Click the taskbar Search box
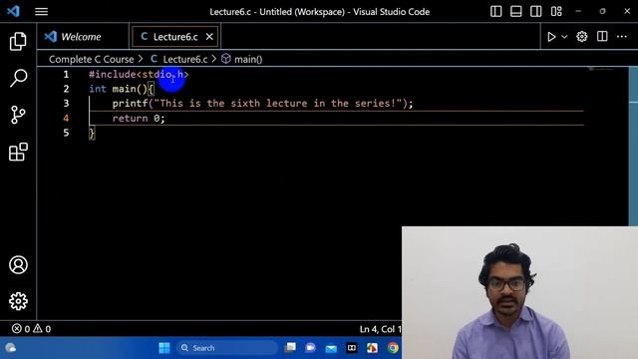 (227, 348)
